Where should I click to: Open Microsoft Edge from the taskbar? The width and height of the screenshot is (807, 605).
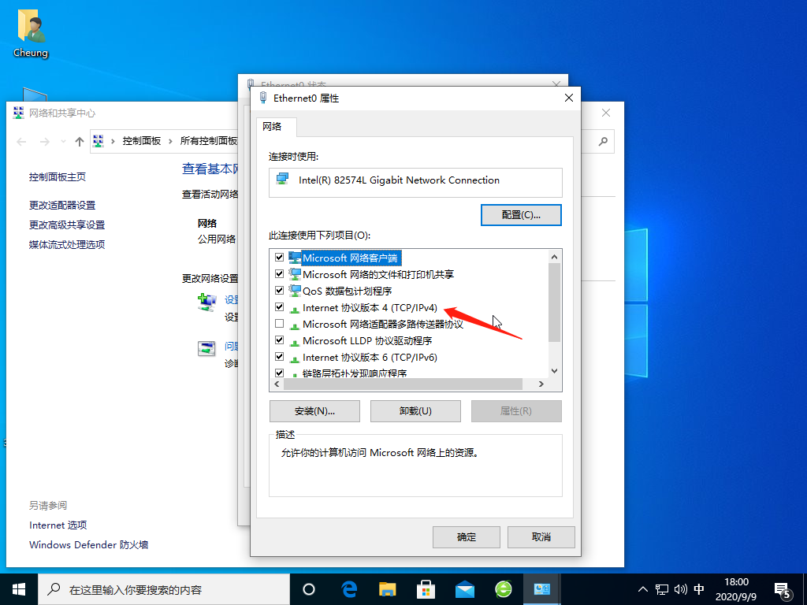coord(349,588)
